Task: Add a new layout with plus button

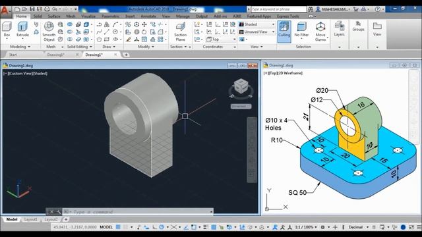Action: point(66,219)
